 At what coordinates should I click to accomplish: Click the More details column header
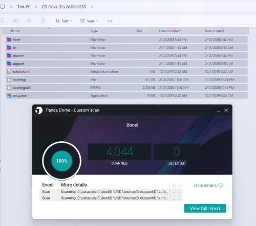[74, 185]
